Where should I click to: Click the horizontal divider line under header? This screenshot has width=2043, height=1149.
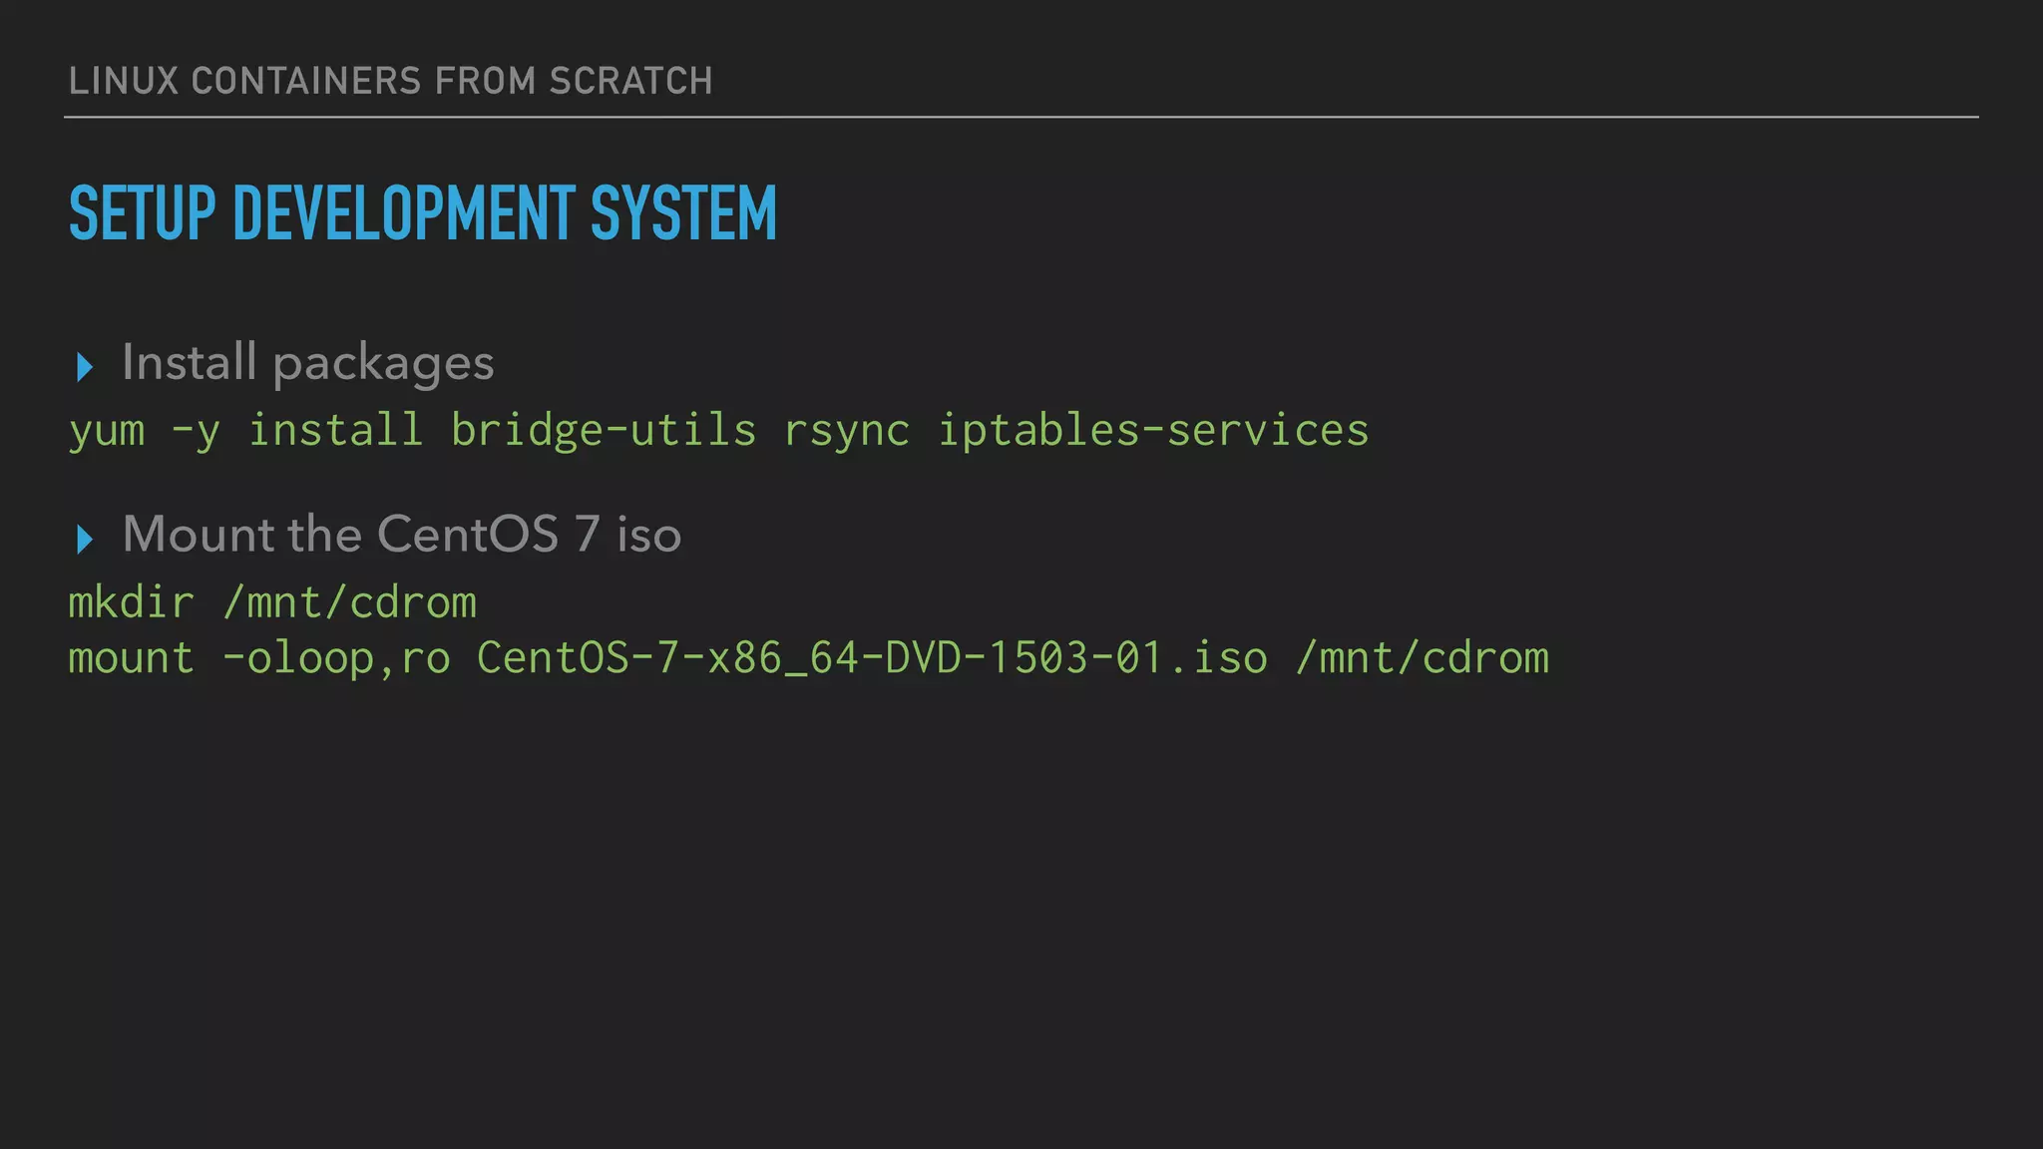click(1021, 117)
